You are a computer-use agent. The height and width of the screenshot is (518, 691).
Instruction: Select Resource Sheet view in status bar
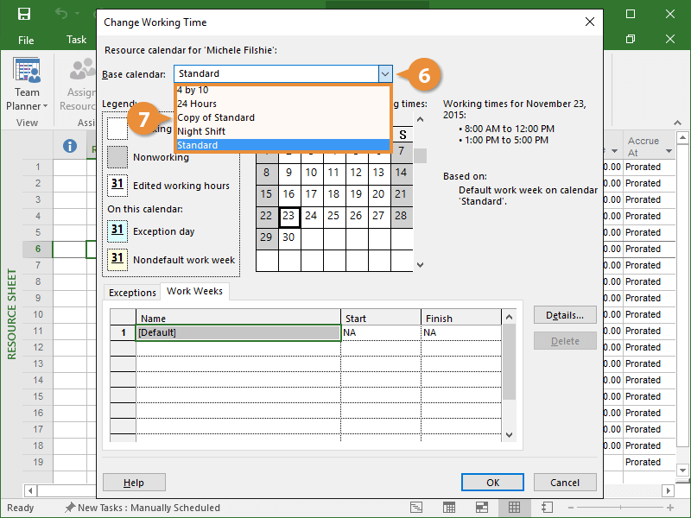click(x=514, y=508)
